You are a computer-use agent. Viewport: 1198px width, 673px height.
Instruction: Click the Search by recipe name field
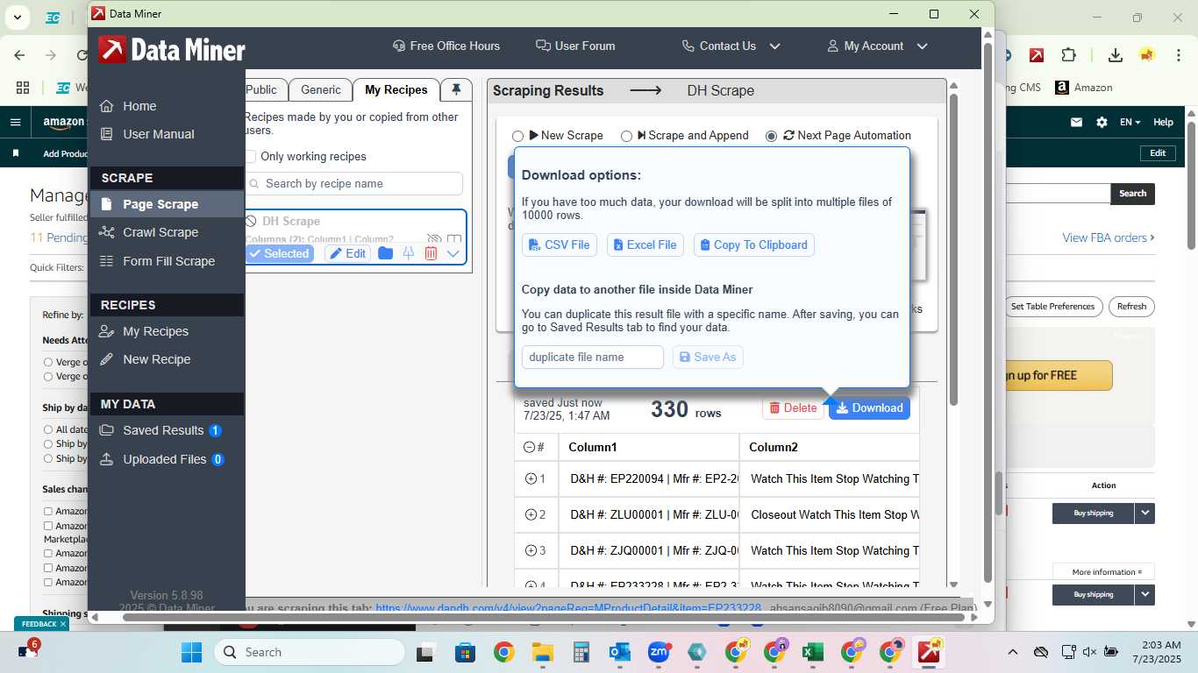(353, 183)
